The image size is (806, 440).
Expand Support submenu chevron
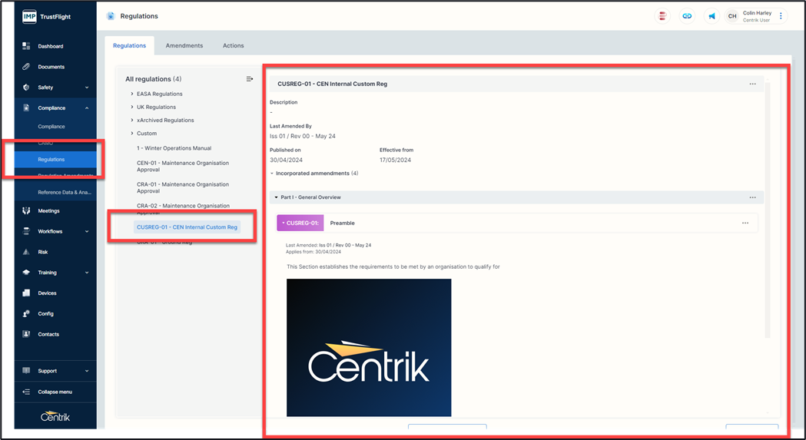point(87,371)
